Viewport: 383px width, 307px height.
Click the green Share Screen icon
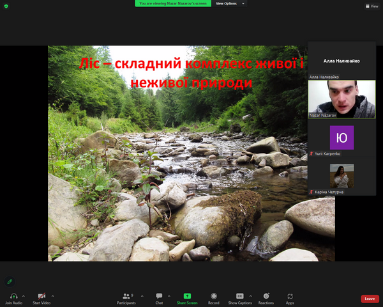pyautogui.click(x=187, y=296)
